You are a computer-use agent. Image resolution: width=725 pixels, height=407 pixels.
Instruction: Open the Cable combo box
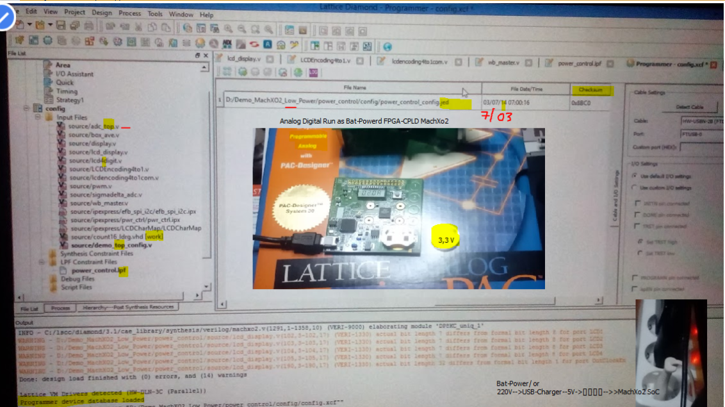[701, 121]
